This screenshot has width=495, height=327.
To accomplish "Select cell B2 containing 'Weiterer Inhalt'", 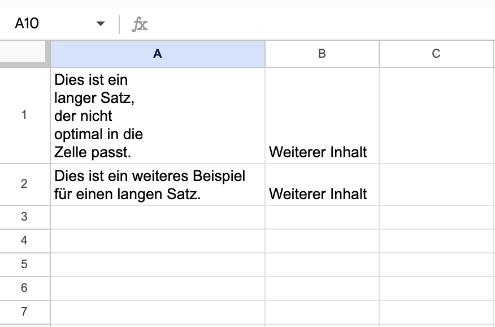I will click(322, 184).
